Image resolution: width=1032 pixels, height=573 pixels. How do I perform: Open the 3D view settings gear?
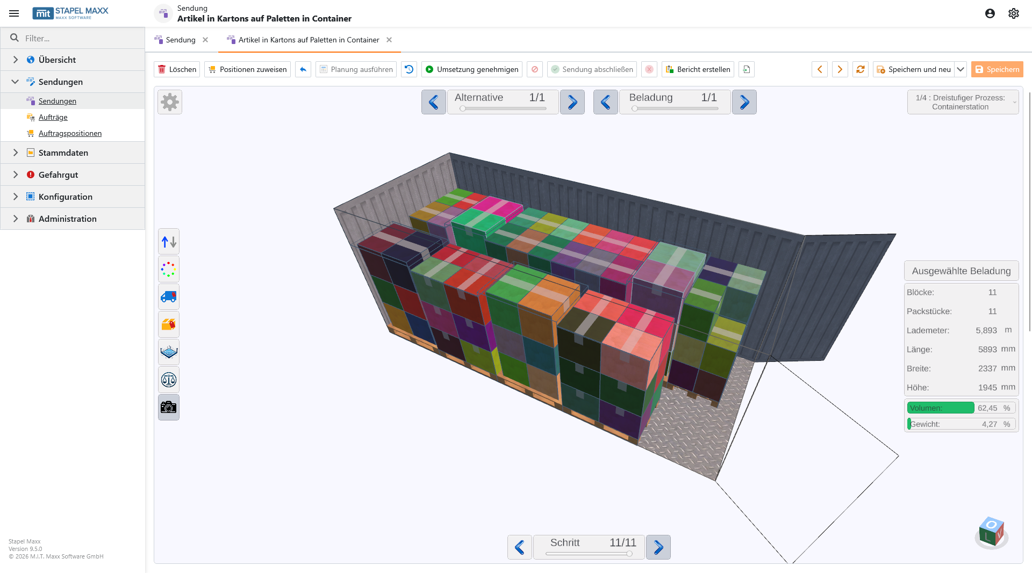pos(170,102)
